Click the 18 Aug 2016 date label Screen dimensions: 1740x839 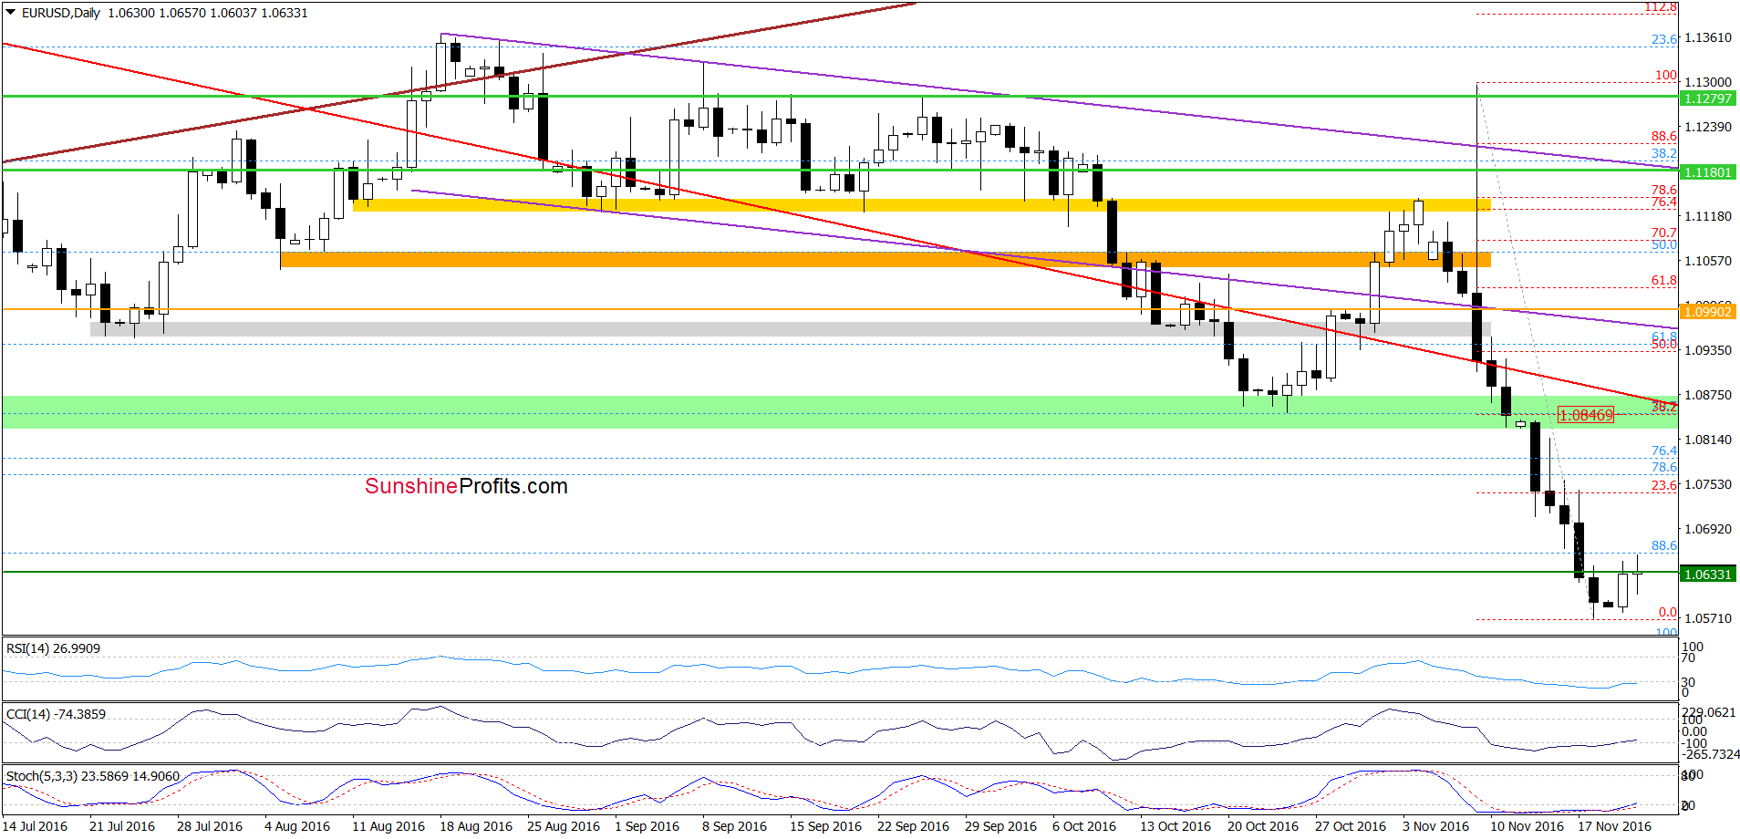tap(476, 826)
